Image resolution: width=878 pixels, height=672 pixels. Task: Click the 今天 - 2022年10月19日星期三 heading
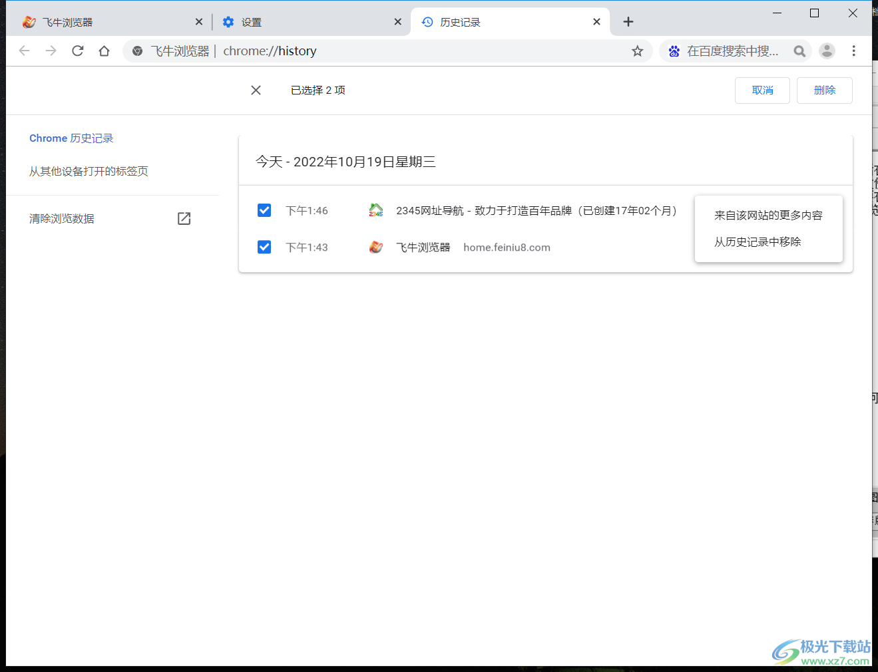point(345,162)
